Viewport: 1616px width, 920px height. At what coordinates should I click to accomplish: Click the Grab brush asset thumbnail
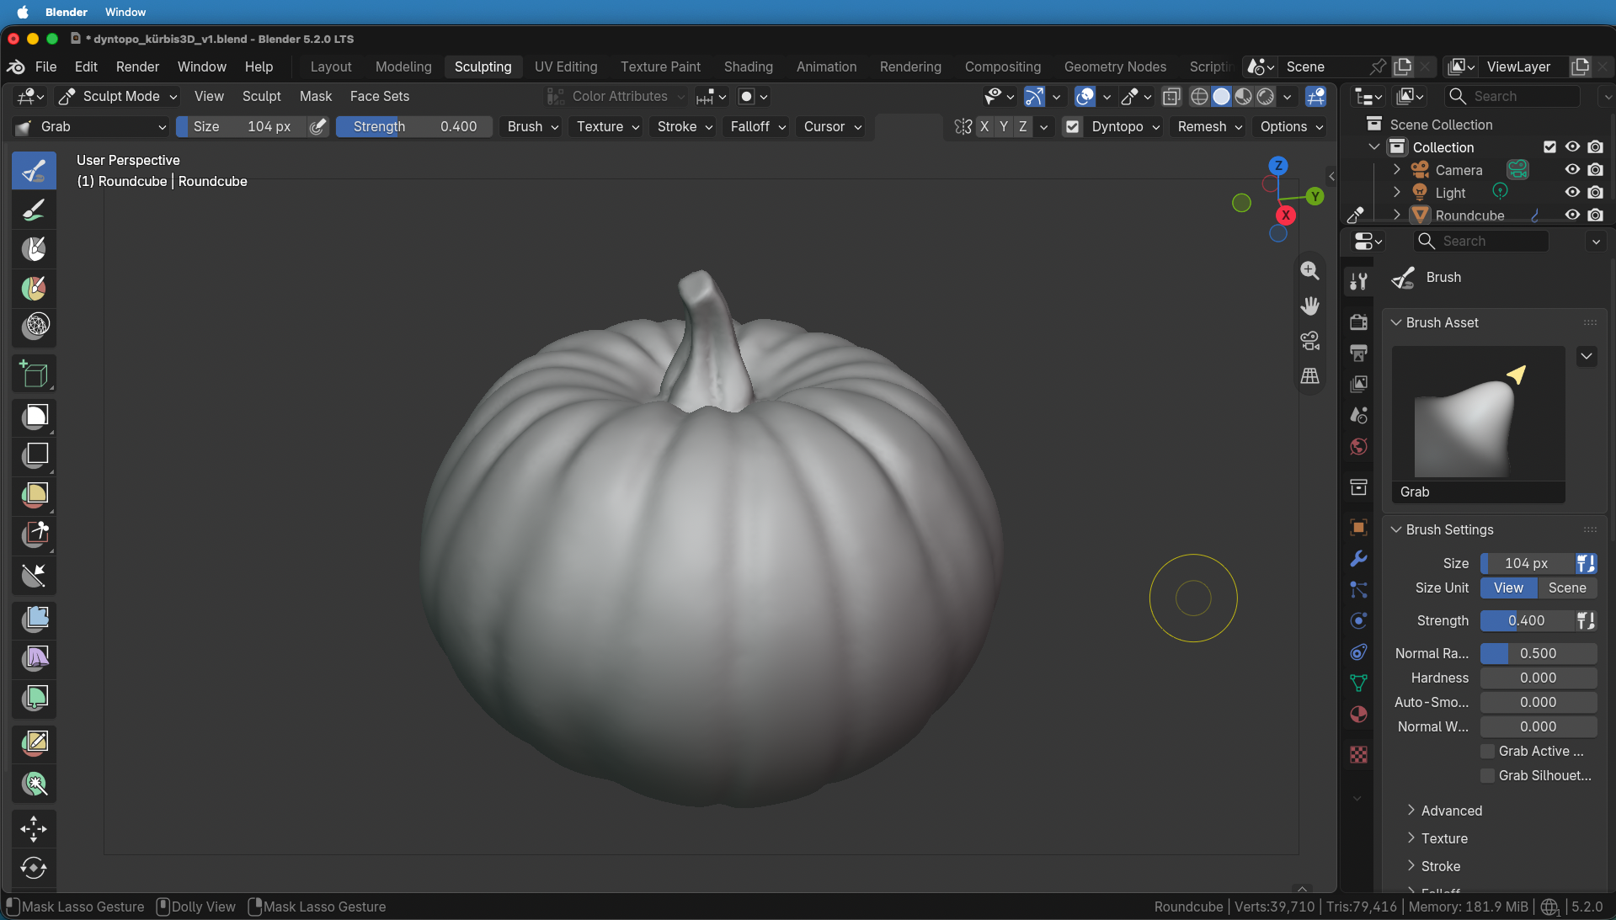click(1478, 423)
